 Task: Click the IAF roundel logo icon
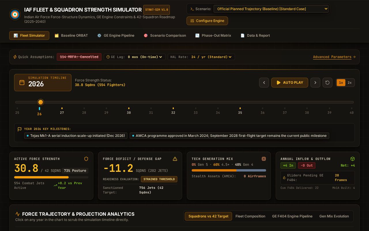15,14
